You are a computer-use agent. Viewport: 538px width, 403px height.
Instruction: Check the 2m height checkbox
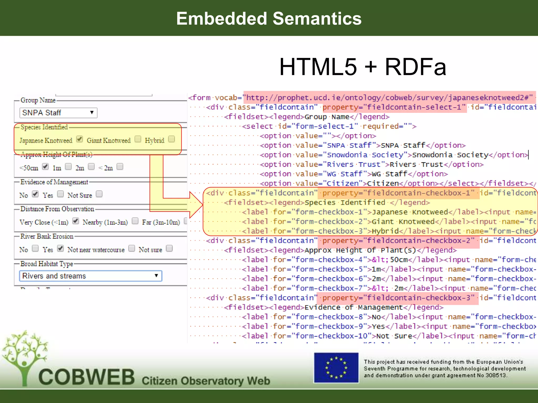[91, 167]
